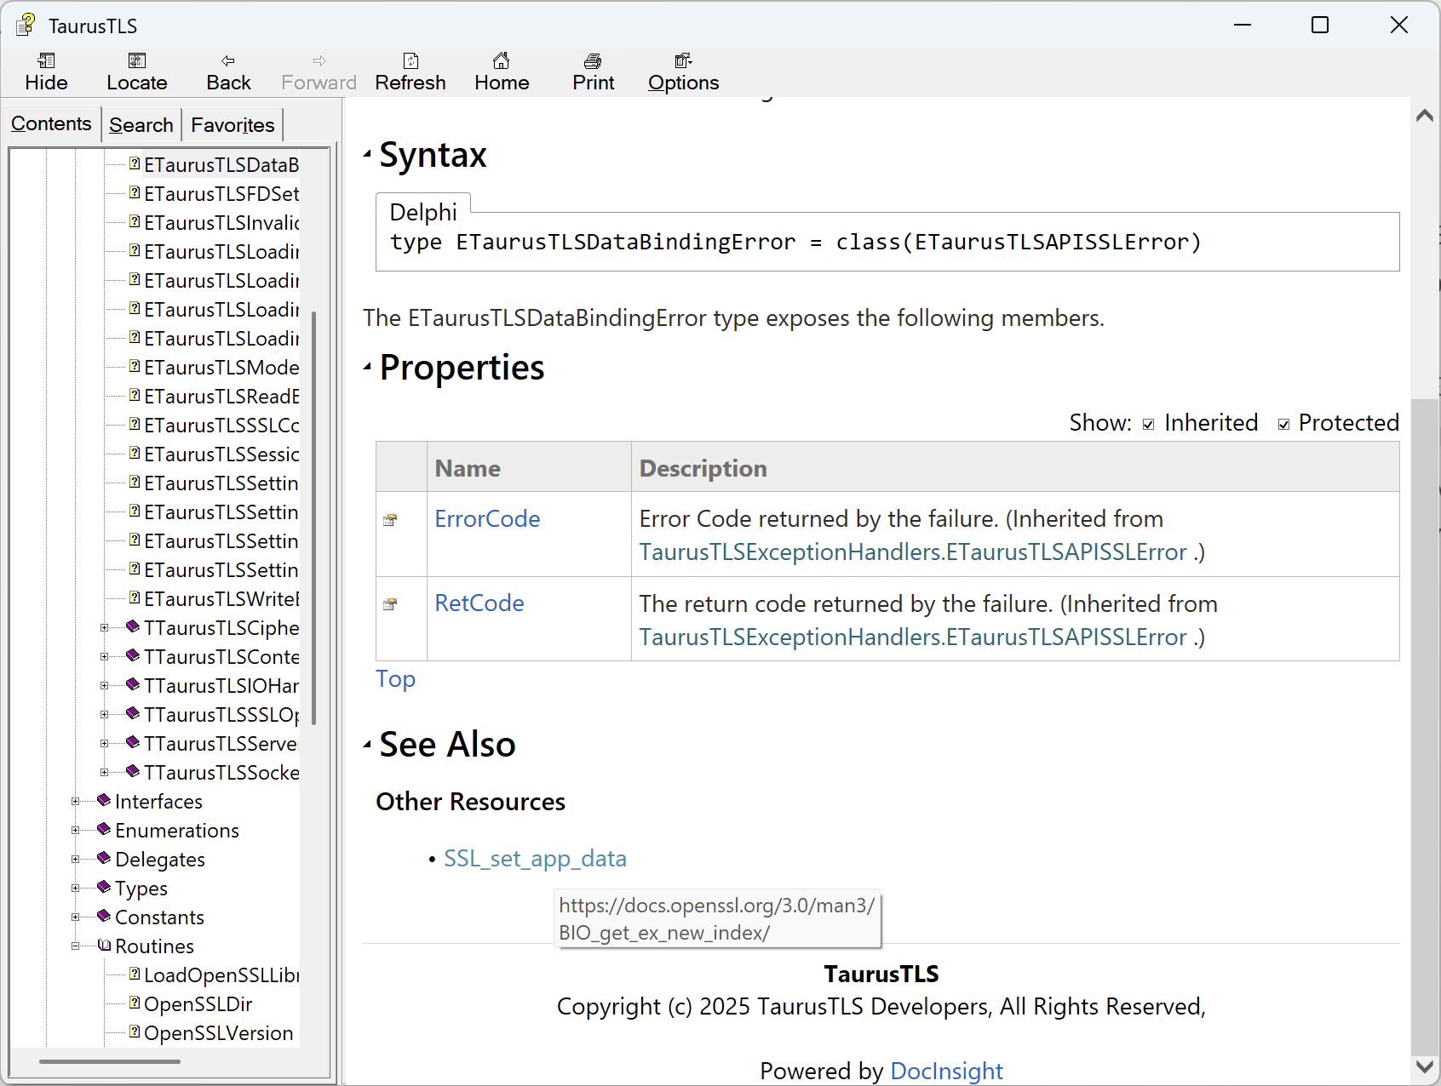Click the content pane scroll up arrow

click(1424, 116)
